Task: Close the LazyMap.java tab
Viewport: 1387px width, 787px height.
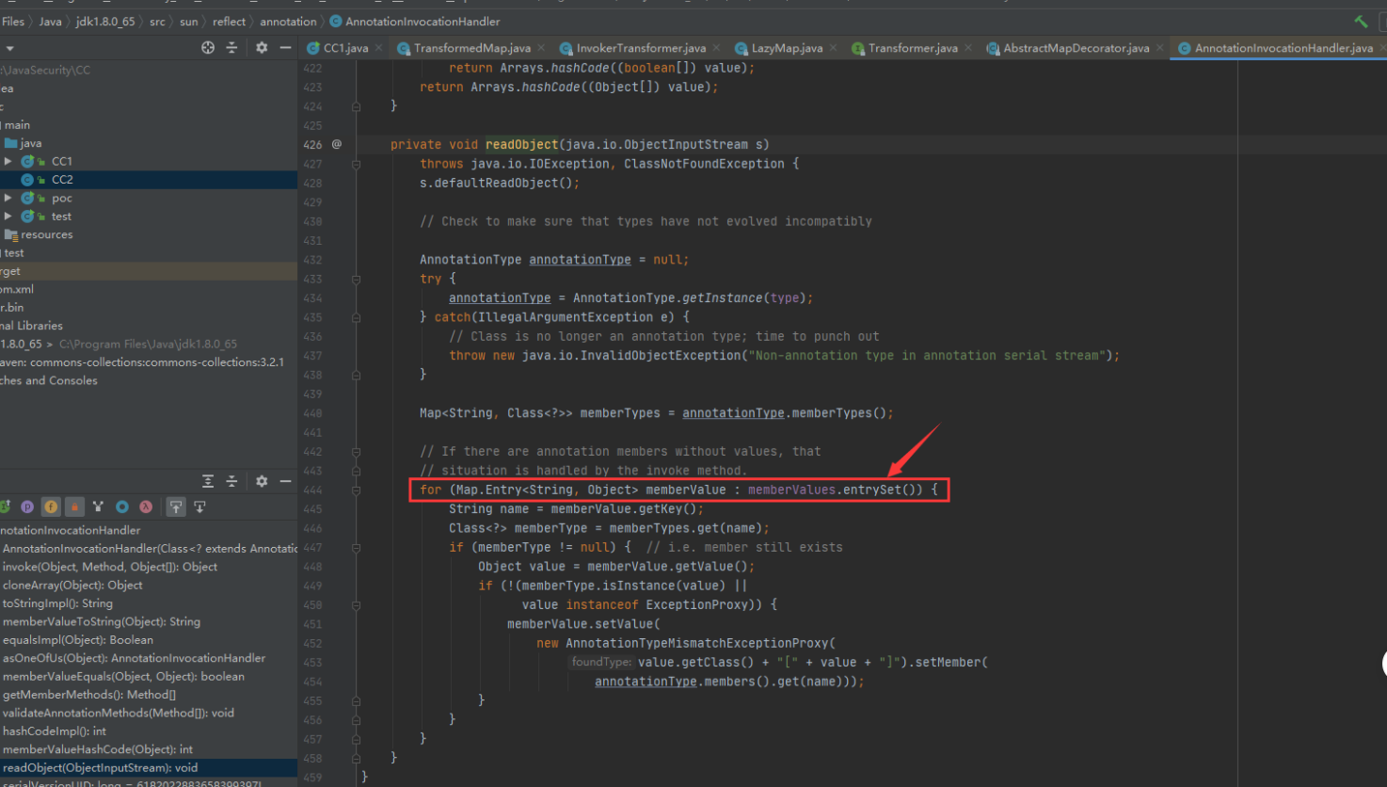Action: [x=833, y=48]
